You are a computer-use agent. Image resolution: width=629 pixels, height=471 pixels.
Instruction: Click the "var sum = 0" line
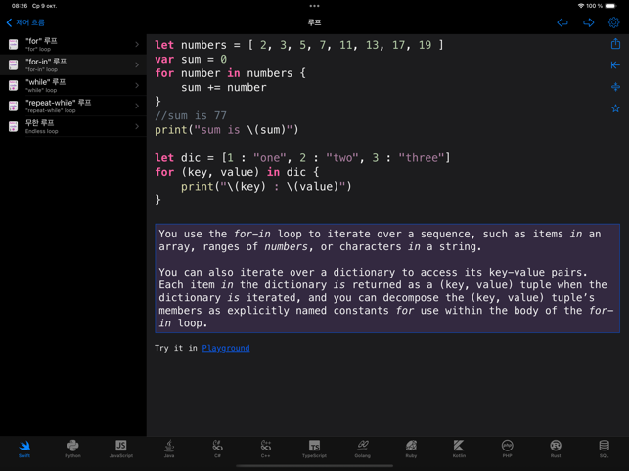tap(191, 60)
